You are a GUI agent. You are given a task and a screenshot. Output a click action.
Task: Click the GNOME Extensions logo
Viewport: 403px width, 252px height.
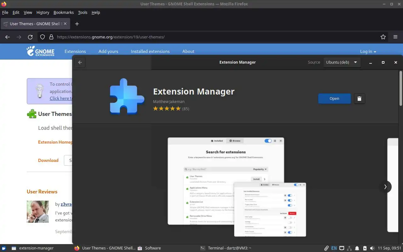point(40,51)
